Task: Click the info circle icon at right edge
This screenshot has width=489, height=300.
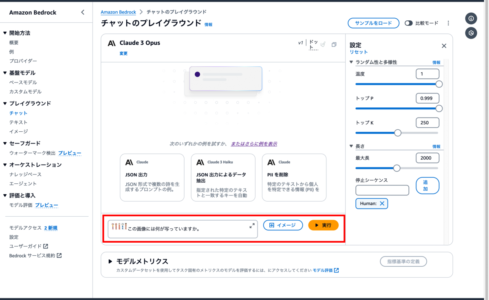Action: click(471, 19)
